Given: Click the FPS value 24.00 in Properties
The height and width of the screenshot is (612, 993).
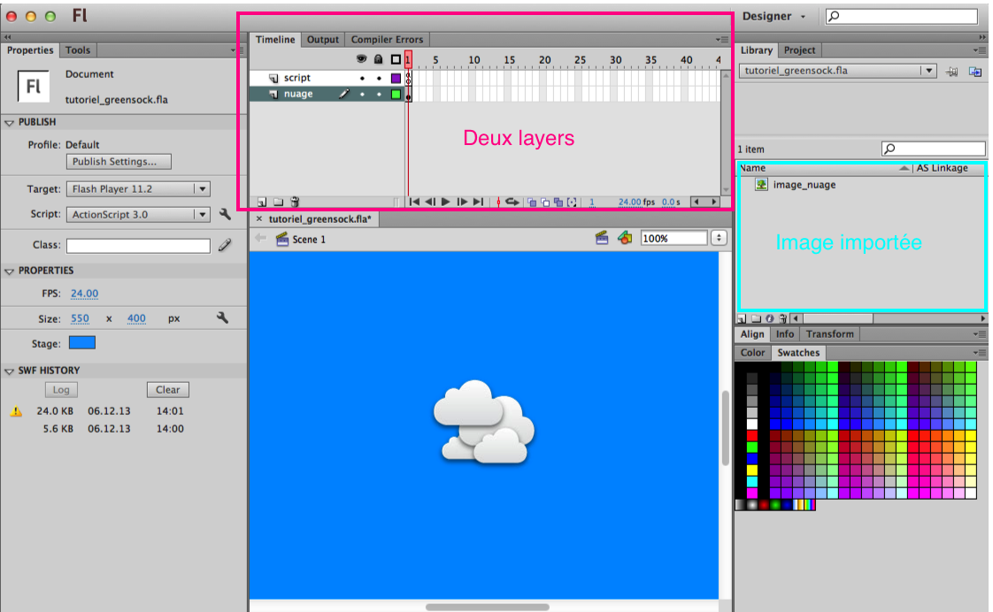Looking at the screenshot, I should click(x=84, y=293).
